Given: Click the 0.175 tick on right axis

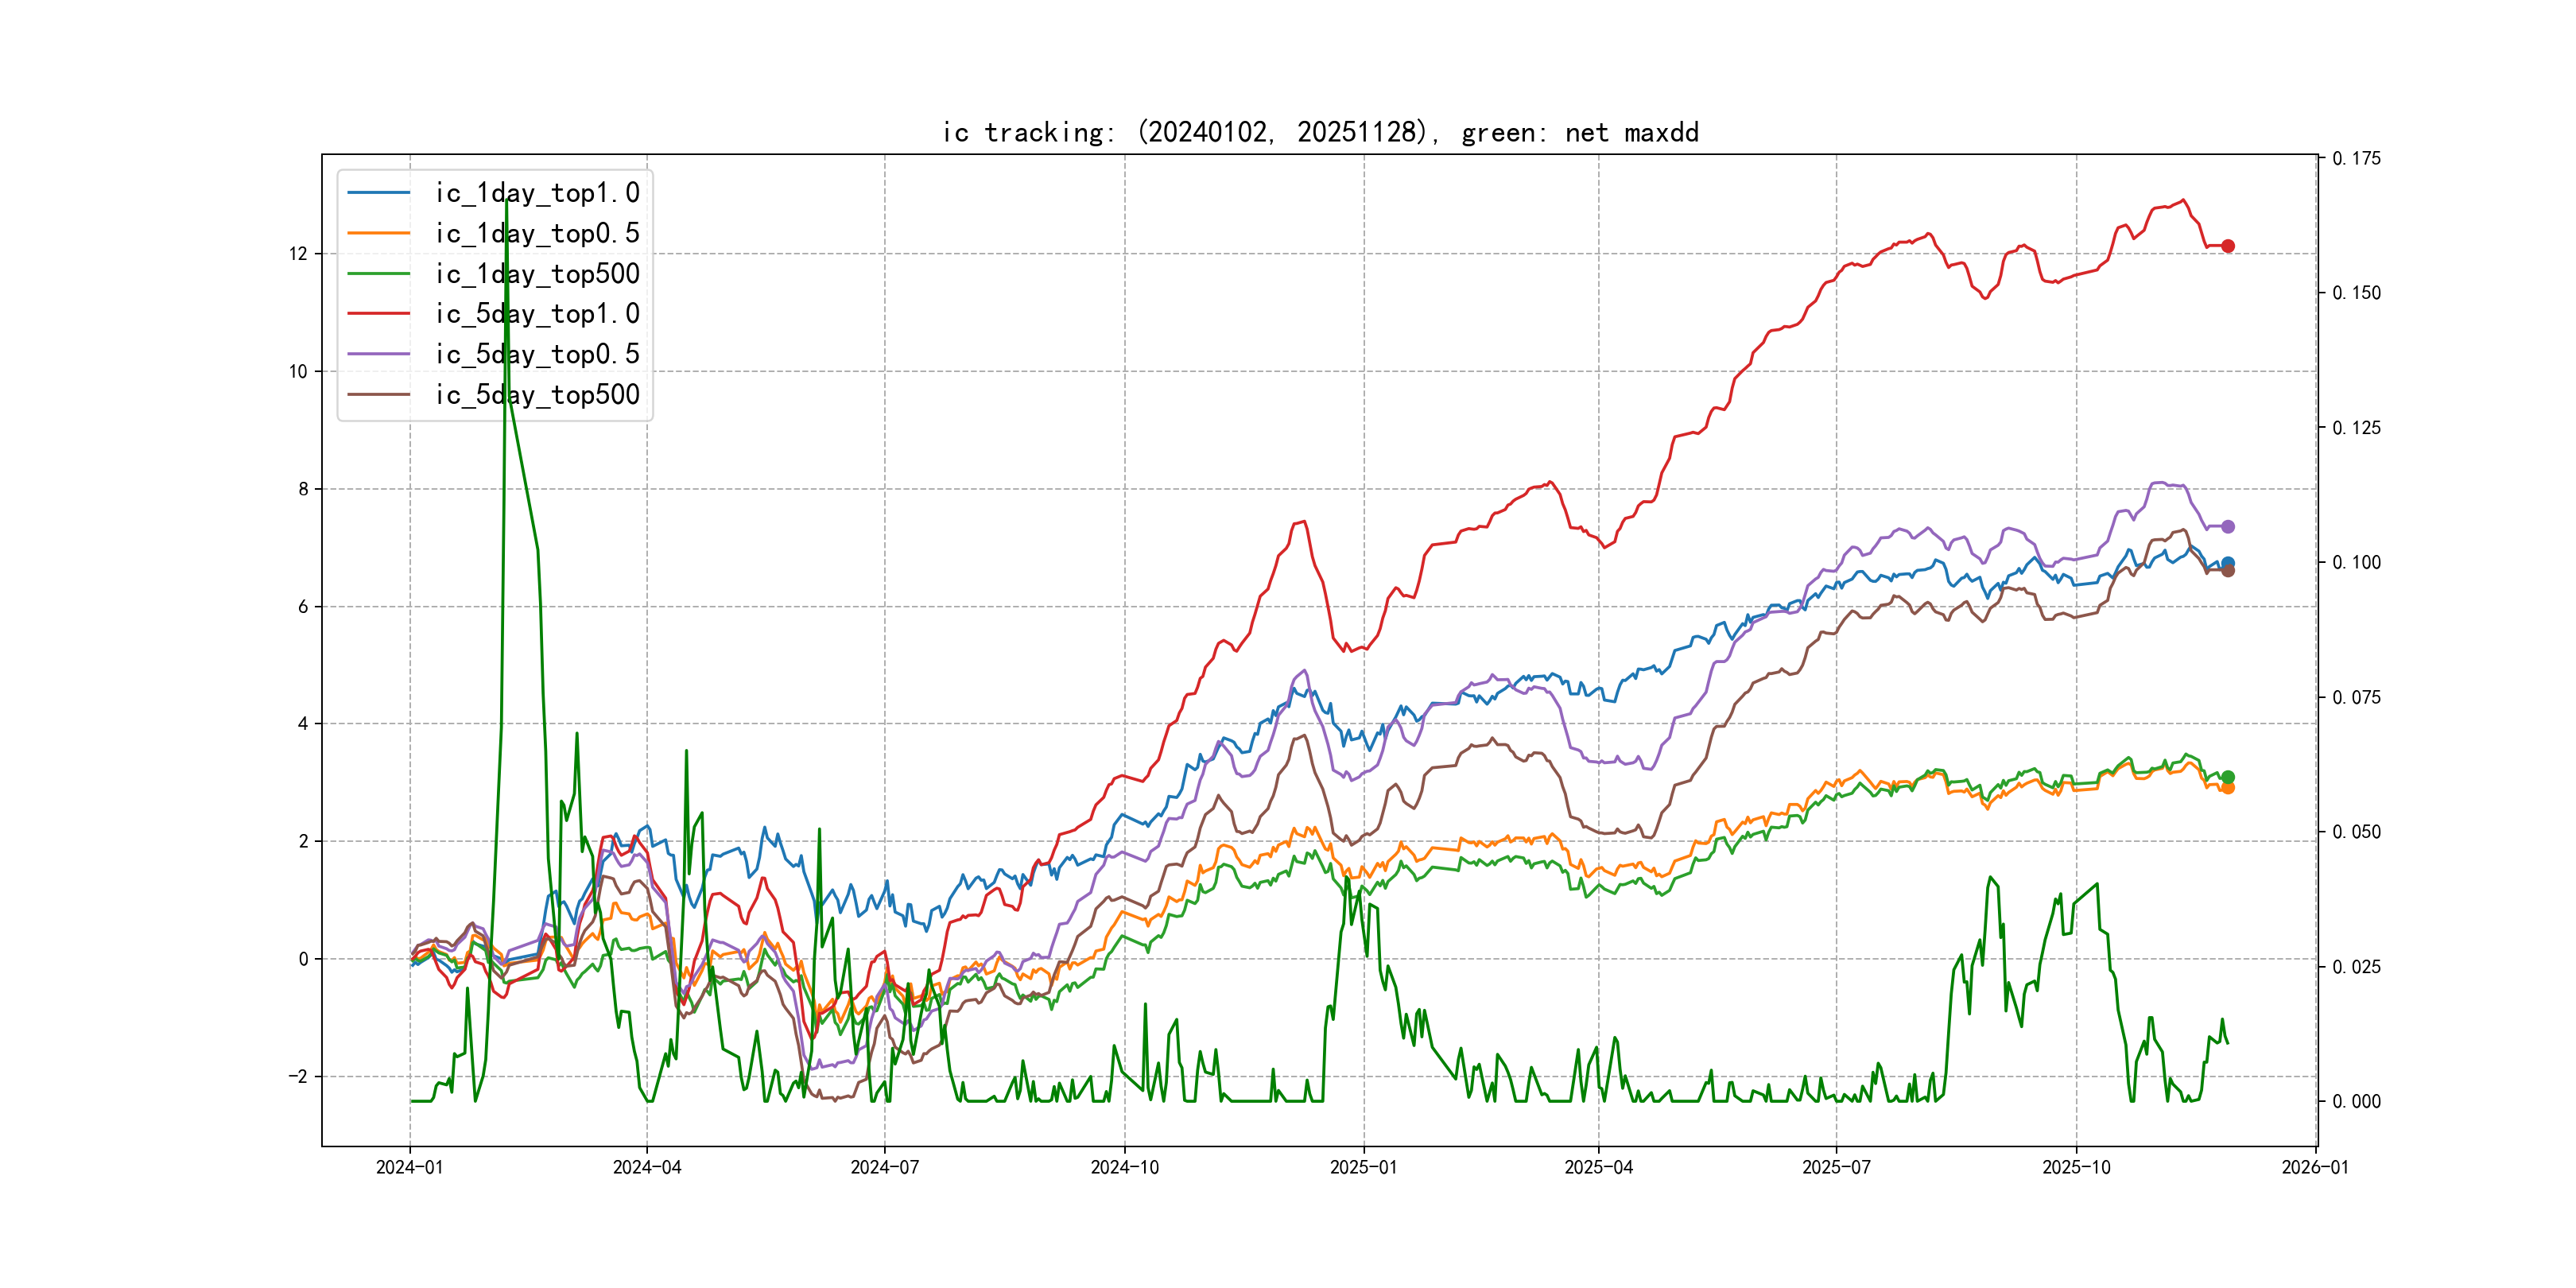Looking at the screenshot, I should tap(2356, 159).
